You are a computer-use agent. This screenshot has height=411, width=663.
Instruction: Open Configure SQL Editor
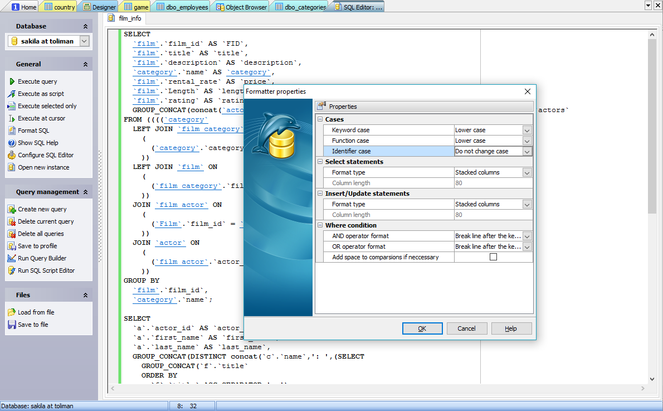pyautogui.click(x=45, y=155)
